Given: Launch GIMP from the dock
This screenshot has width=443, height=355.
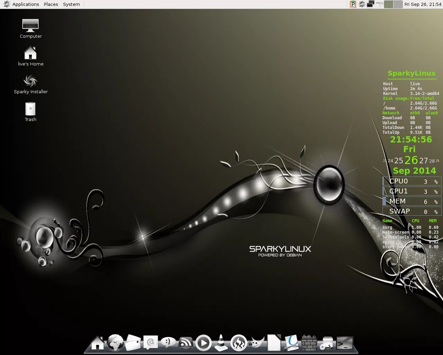Looking at the screenshot, I should [257, 343].
